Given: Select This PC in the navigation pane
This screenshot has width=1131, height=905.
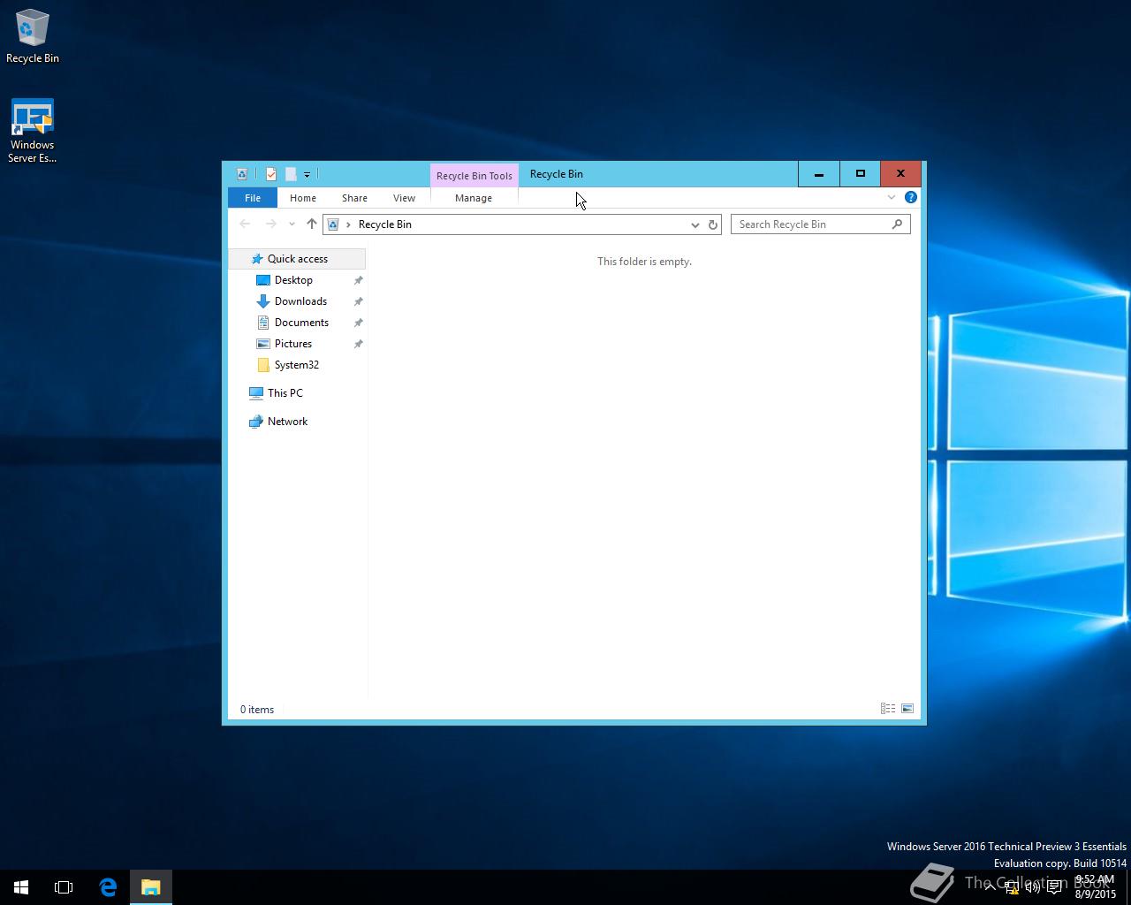Looking at the screenshot, I should [285, 393].
